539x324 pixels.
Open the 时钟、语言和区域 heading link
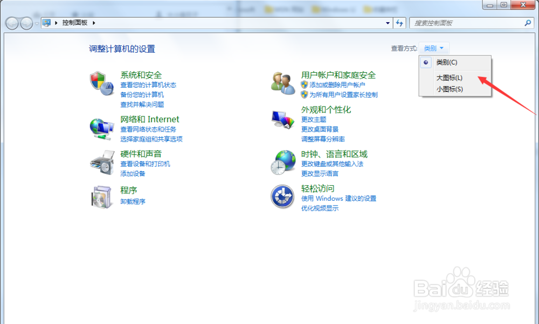[334, 154]
